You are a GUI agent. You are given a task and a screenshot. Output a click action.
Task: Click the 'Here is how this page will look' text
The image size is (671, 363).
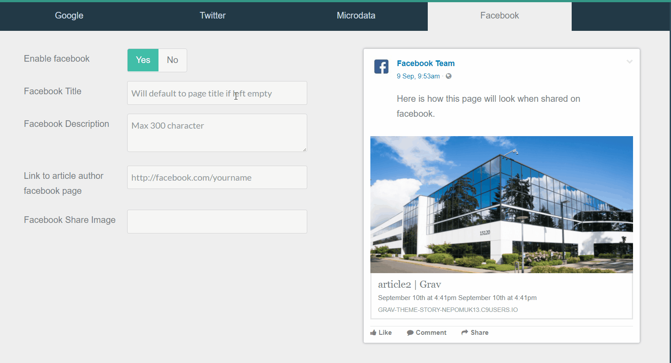pyautogui.click(x=488, y=106)
